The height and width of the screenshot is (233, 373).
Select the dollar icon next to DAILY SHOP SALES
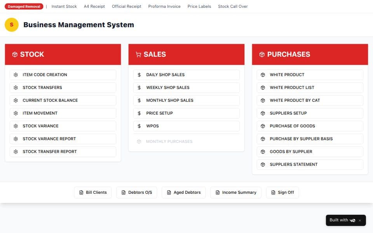139,75
